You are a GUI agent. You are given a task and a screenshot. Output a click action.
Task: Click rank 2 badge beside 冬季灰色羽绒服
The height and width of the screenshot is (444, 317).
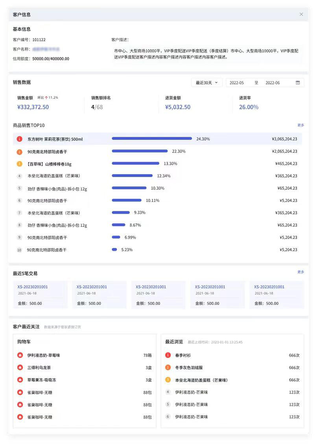(168, 368)
